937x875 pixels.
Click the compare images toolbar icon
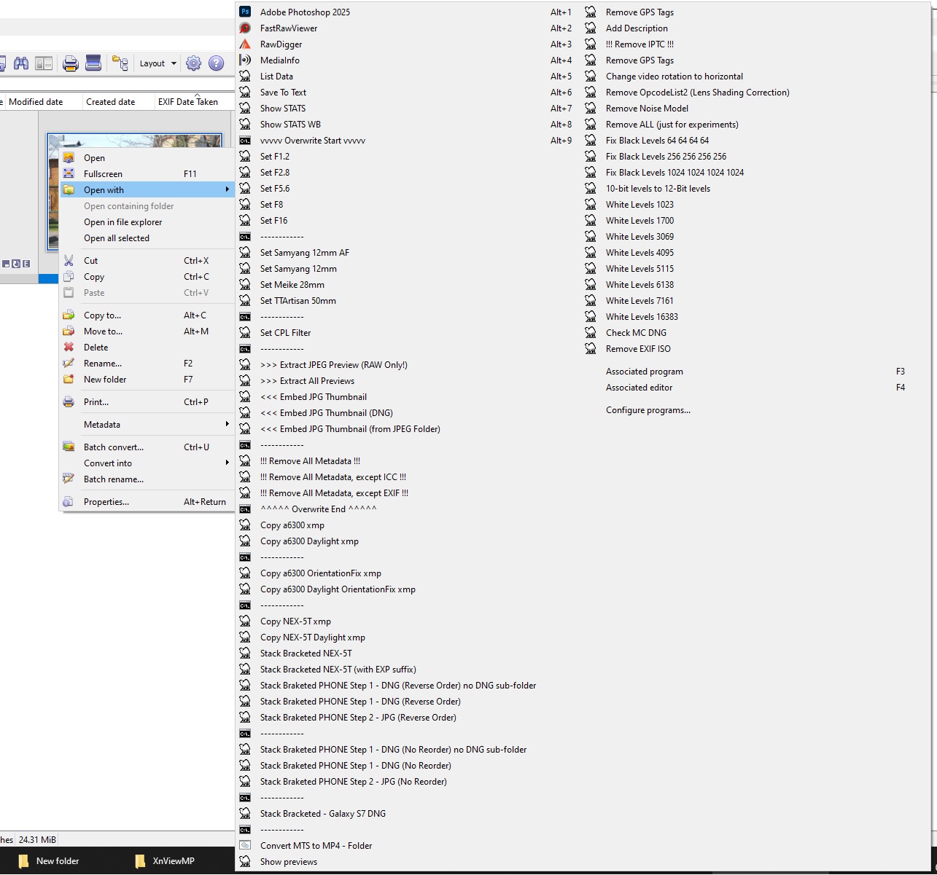(44, 63)
